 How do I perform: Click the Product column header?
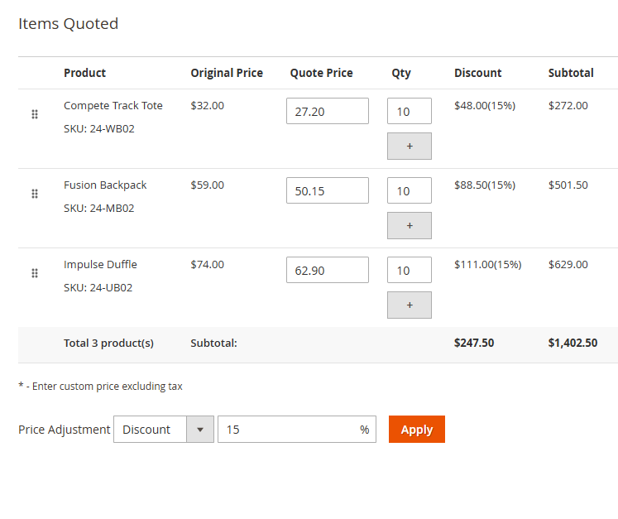pos(84,73)
